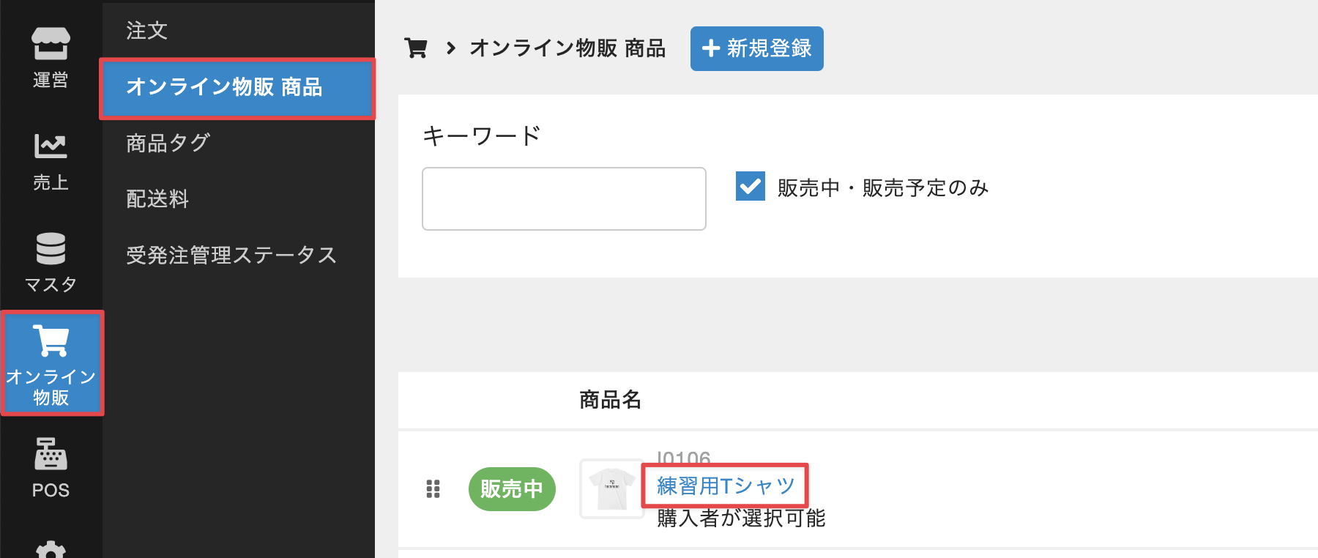Click the breadcrumb chevron arrow

[451, 48]
